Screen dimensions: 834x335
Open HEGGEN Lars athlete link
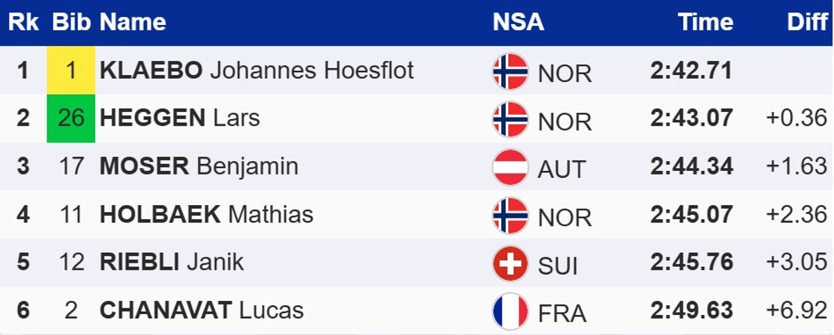pos(179,118)
